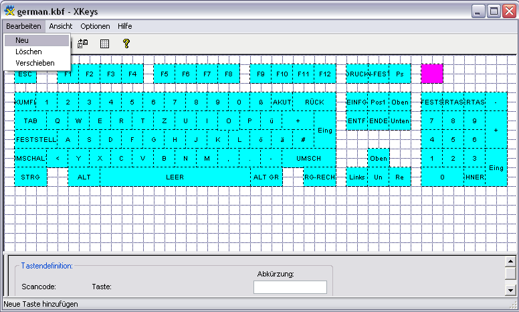519x312 pixels.
Task: Open the Hilfe menu
Action: 125,26
